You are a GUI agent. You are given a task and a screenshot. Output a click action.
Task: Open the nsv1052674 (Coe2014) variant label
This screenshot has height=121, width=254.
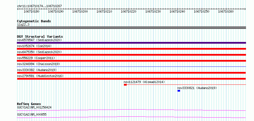pos(34,46)
